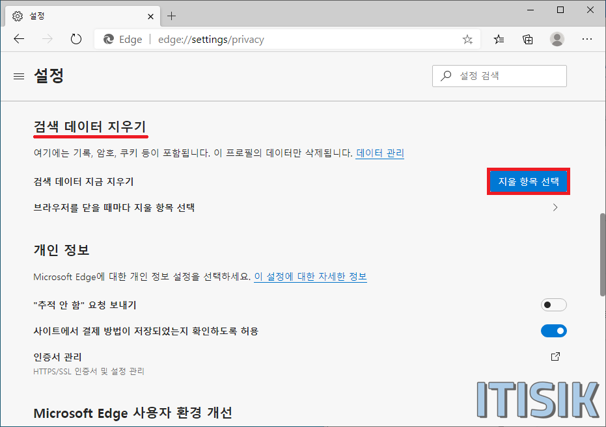Click the Microsoft Edge 사용자 환경 개선 heading

[x=133, y=413]
